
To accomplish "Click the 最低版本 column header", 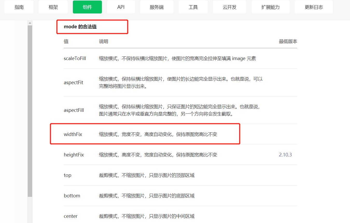I will tap(288, 41).
